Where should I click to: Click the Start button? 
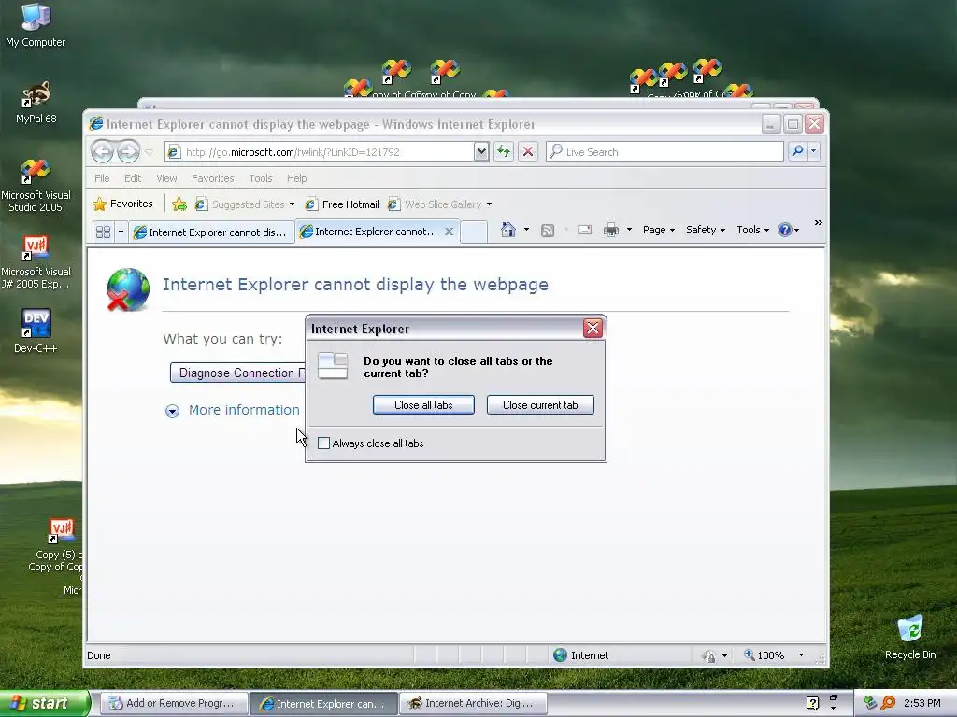tap(45, 703)
